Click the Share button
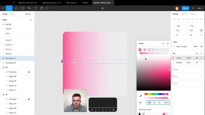Screen dimensions: 205x115 click(185, 8)
